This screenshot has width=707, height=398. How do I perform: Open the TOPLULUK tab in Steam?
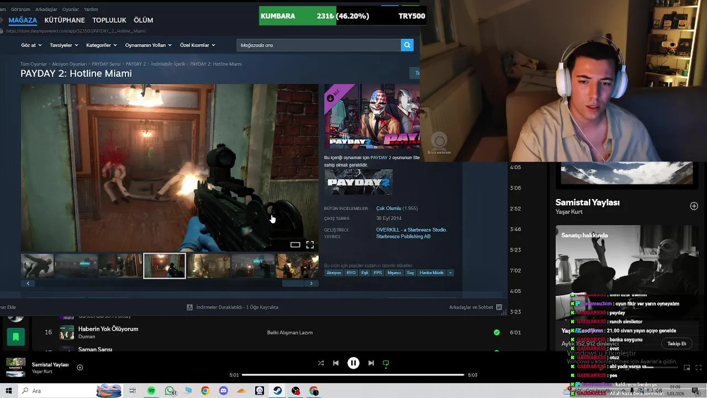click(x=109, y=20)
